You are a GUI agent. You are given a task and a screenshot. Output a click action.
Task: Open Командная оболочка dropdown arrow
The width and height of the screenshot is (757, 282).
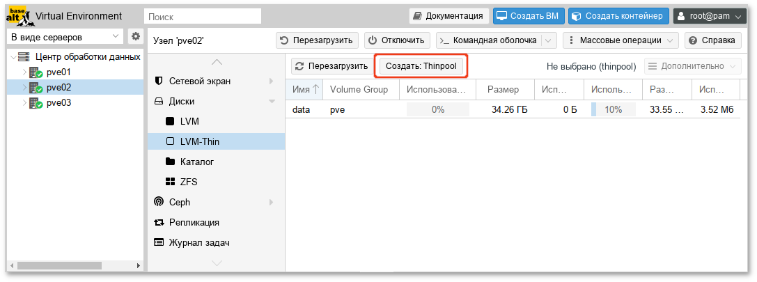tap(548, 40)
